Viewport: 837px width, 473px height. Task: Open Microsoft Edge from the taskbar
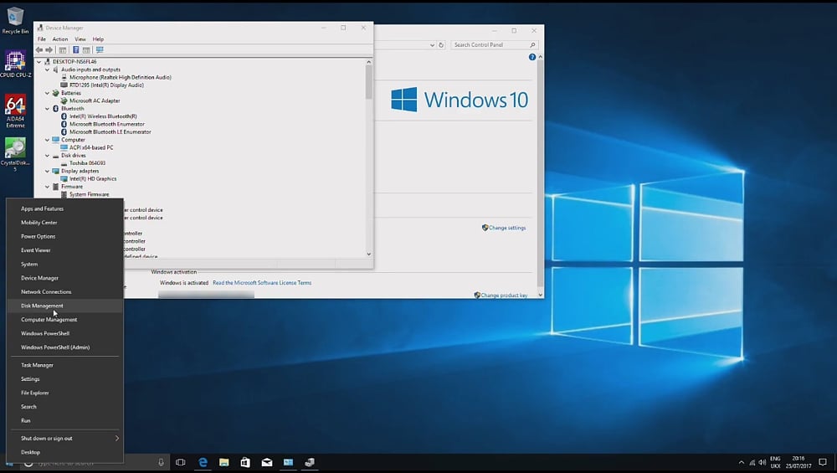tap(203, 462)
